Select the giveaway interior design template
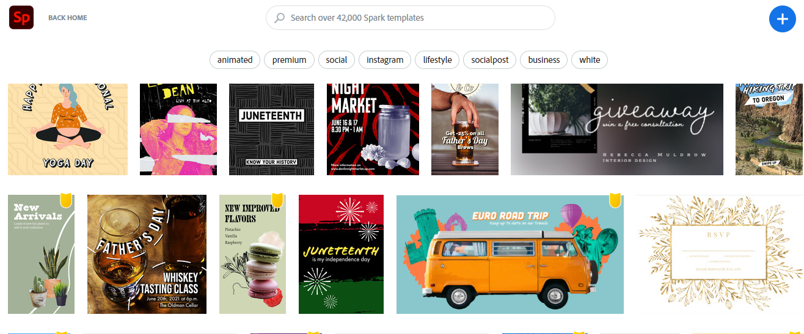 (x=617, y=129)
